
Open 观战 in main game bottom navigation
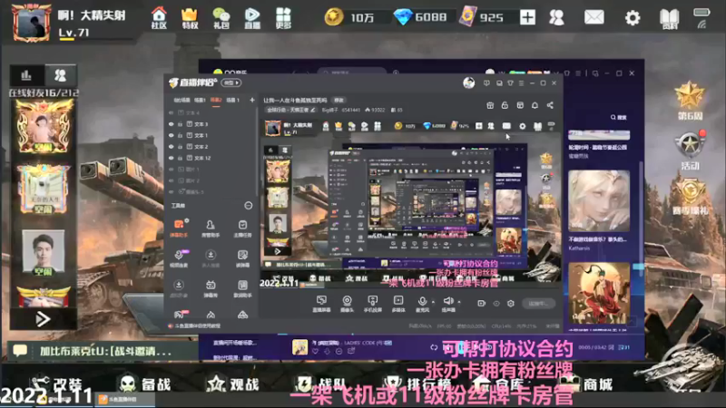(234, 384)
